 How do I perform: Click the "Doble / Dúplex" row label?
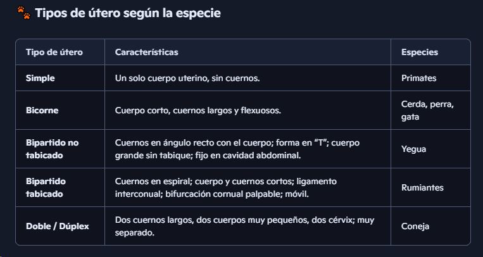click(57, 226)
